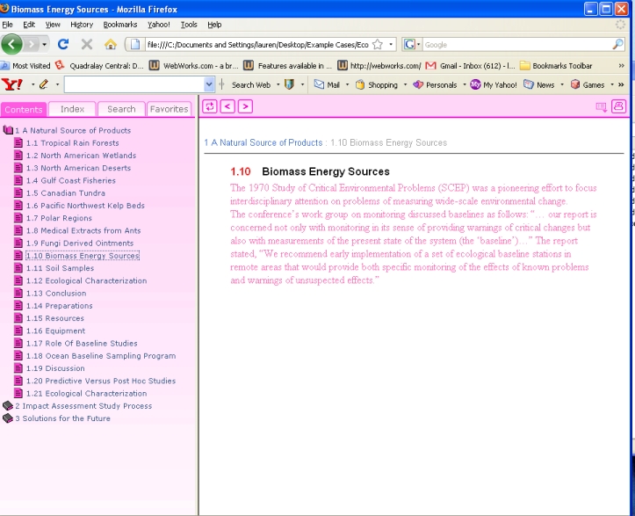This screenshot has width=635, height=516.
Task: Switch to the Index tab
Action: (x=72, y=109)
